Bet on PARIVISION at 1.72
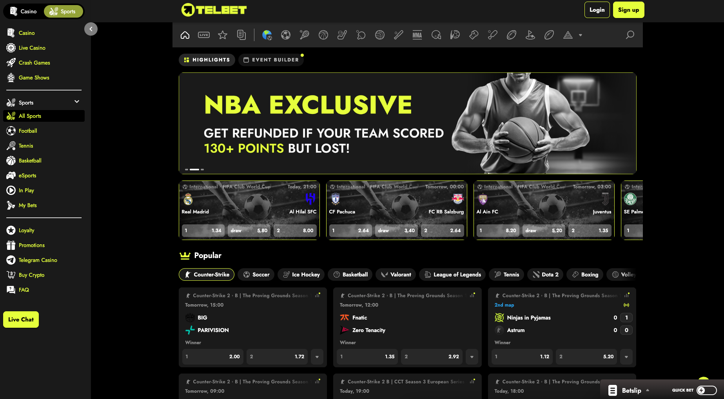The width and height of the screenshot is (724, 399). [x=277, y=357]
